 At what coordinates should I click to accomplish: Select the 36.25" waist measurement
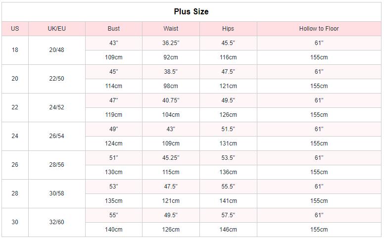(x=171, y=43)
